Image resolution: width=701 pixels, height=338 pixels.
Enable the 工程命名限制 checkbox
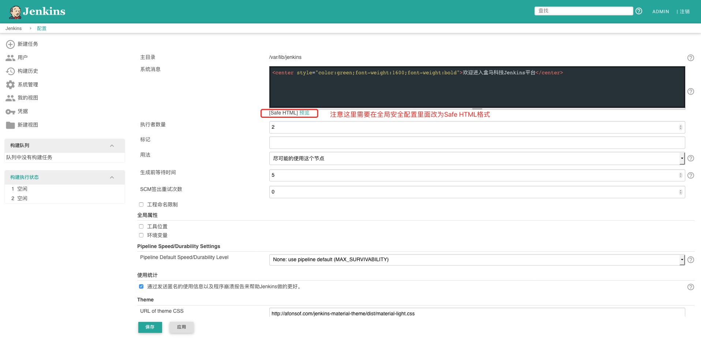point(141,204)
